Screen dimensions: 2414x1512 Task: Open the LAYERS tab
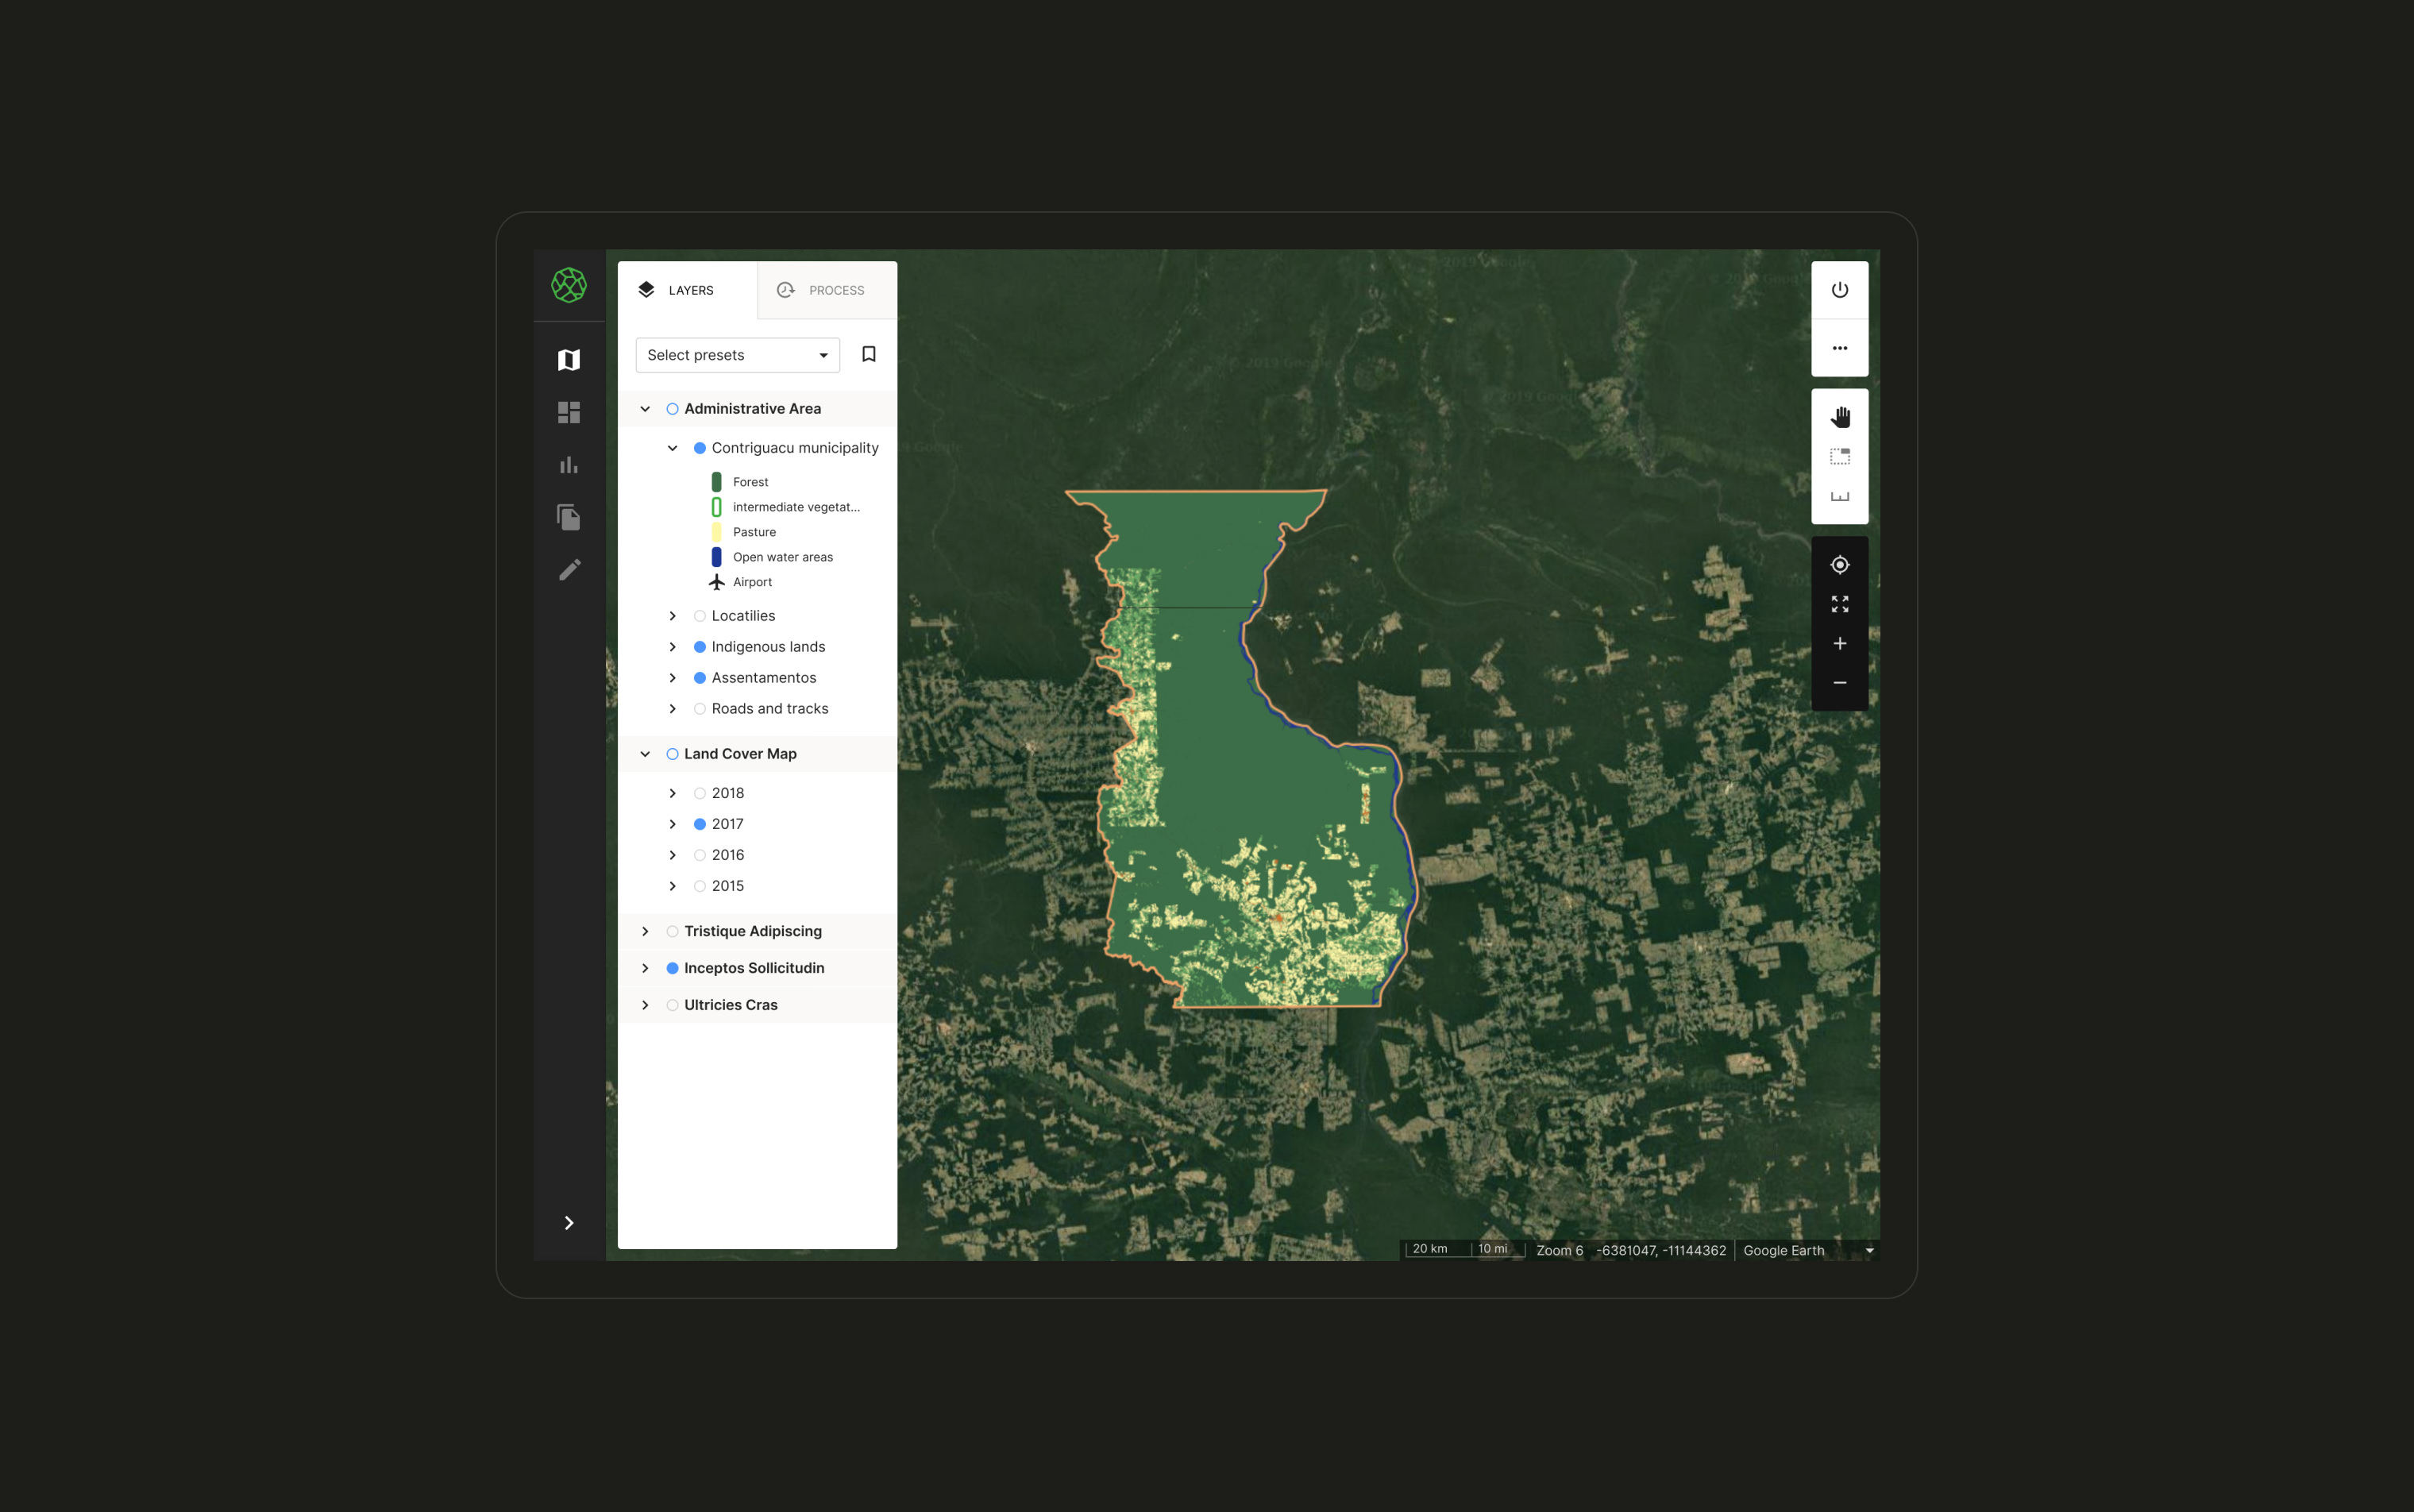coord(686,287)
